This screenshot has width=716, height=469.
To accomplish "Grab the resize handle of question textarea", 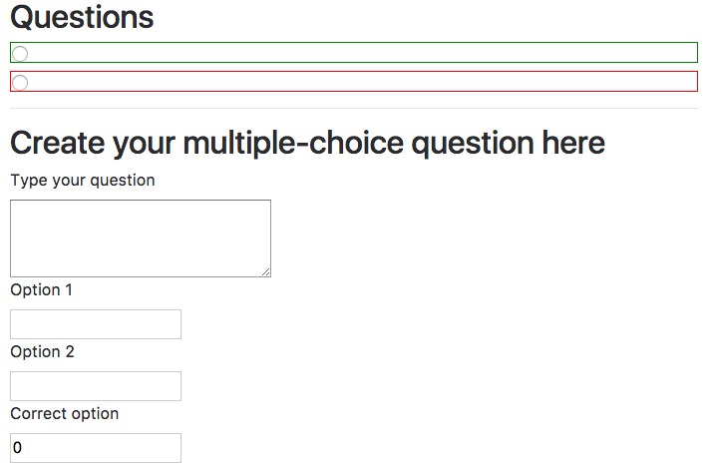I will (x=266, y=272).
